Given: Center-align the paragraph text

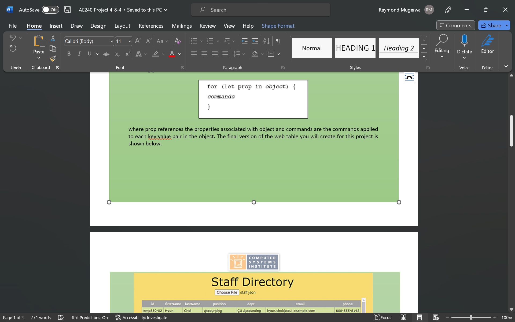Looking at the screenshot, I should point(204,54).
